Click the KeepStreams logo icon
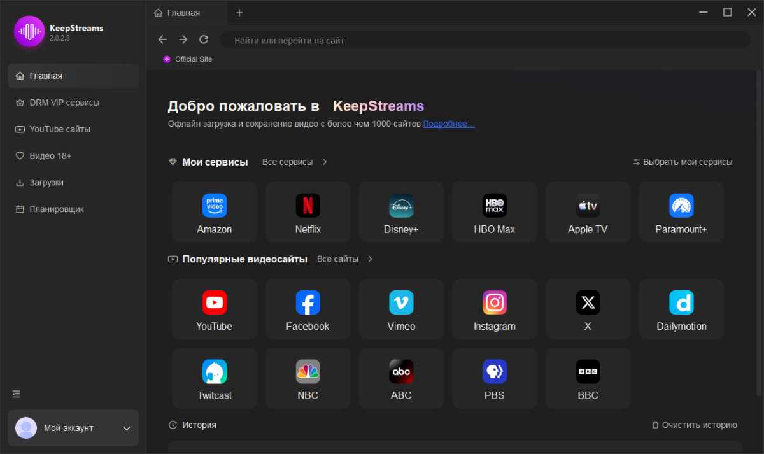The width and height of the screenshot is (764, 454). click(x=29, y=31)
